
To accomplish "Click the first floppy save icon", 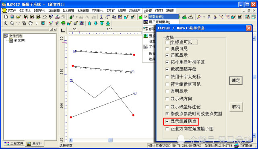I will [26, 17].
